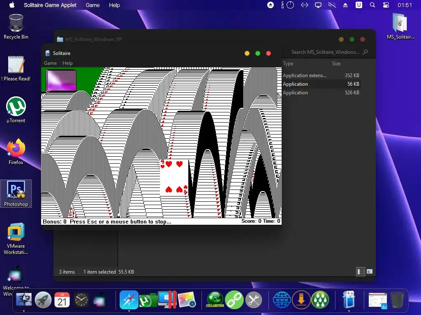Open the Calendar icon showing 21
The image size is (421, 315).
(62, 300)
